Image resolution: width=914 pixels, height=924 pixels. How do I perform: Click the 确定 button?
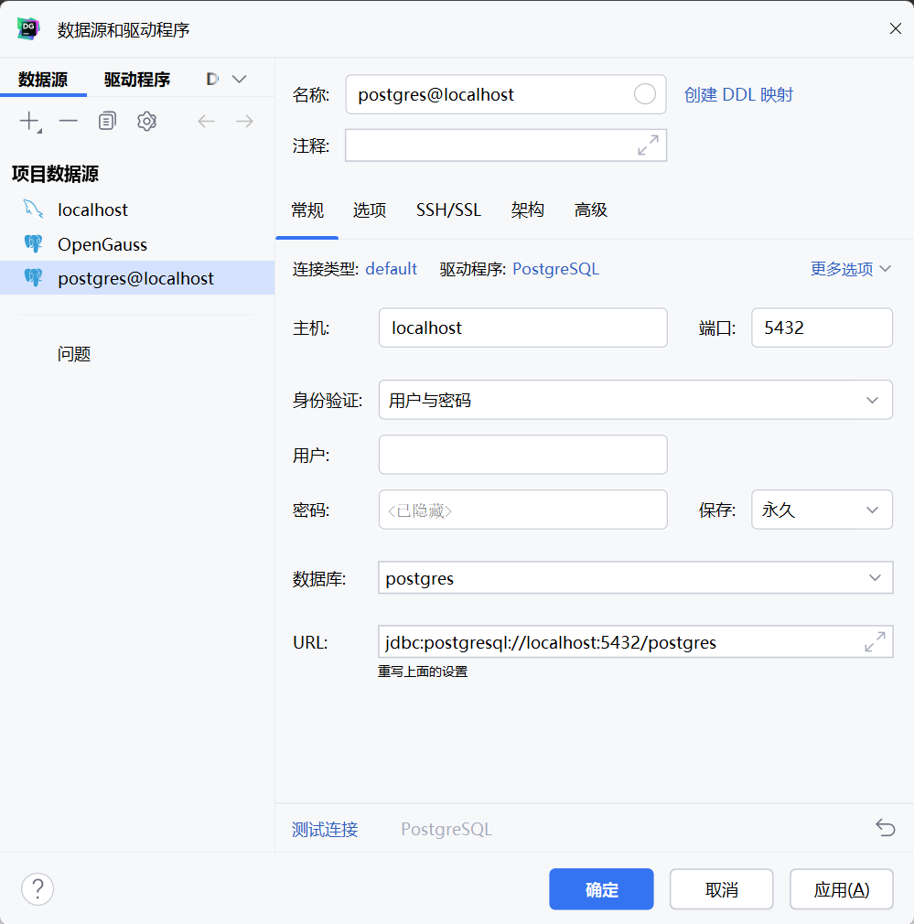pos(601,889)
